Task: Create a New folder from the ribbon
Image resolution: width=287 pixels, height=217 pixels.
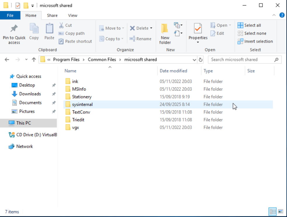Action: point(165,29)
